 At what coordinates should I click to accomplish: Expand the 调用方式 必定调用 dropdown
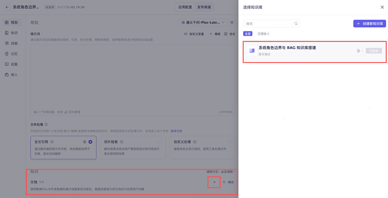click(x=221, y=172)
